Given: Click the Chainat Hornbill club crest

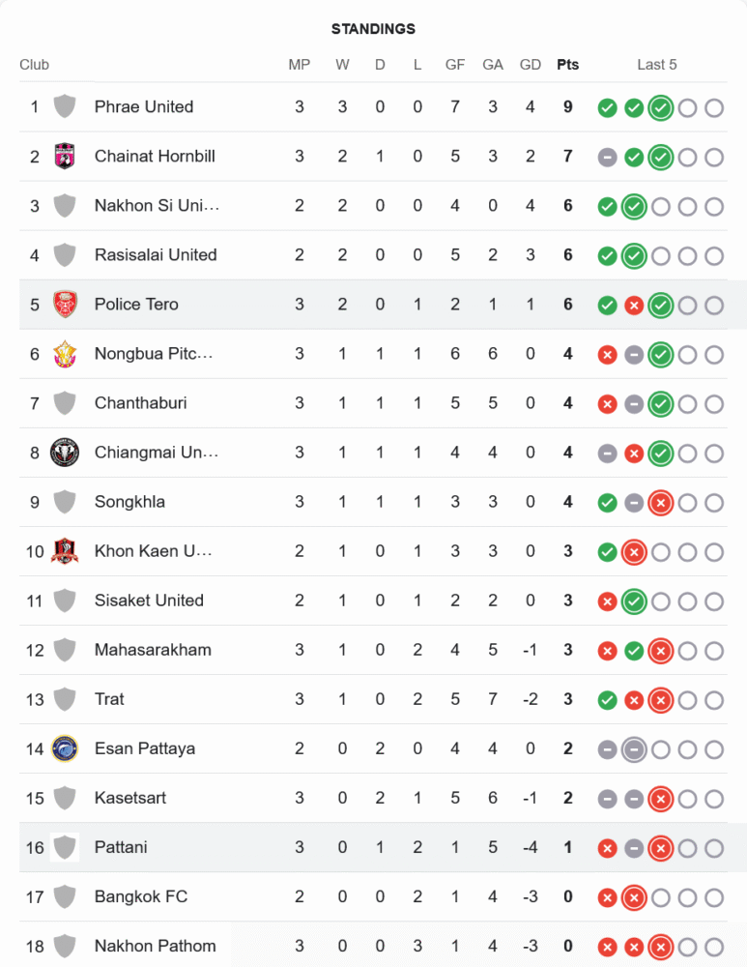Looking at the screenshot, I should [65, 156].
